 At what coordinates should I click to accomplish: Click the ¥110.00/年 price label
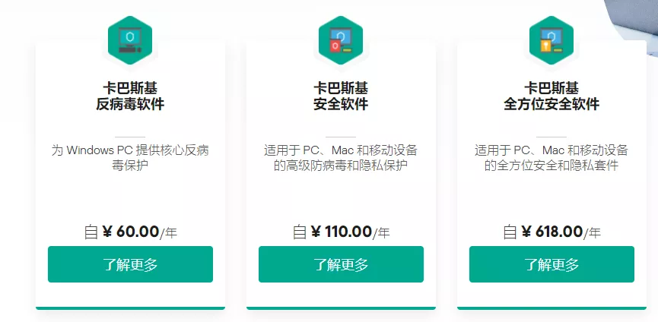(x=341, y=232)
